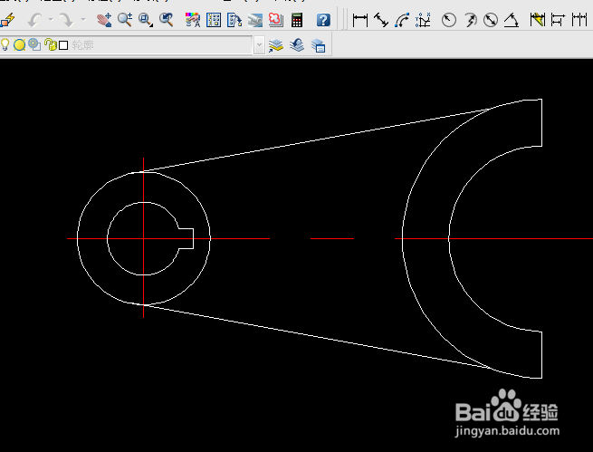
Task: Expand the layer list dropdown arrow
Action: click(259, 45)
